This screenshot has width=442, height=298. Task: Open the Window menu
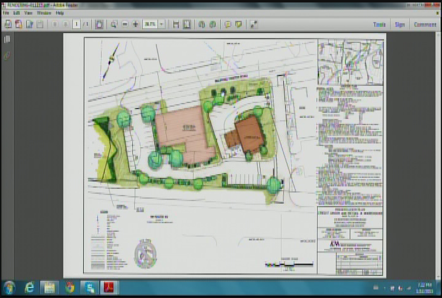click(x=44, y=13)
